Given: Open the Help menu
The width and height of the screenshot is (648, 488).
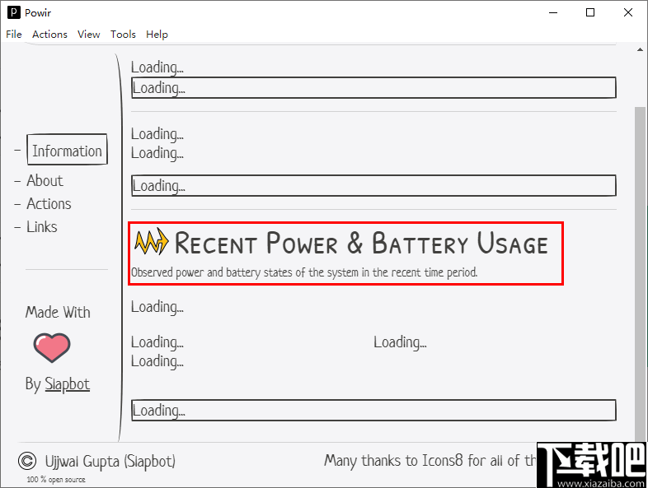Looking at the screenshot, I should click(x=157, y=35).
